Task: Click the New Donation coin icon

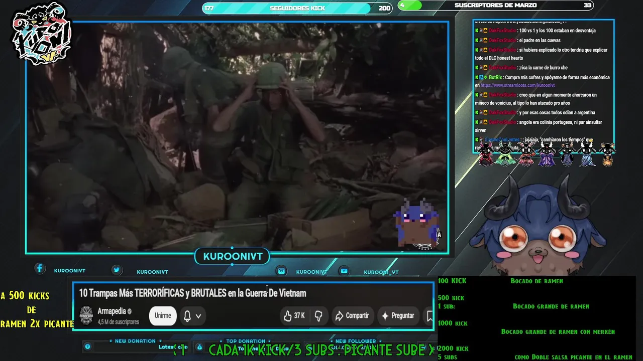Action: tap(87, 346)
